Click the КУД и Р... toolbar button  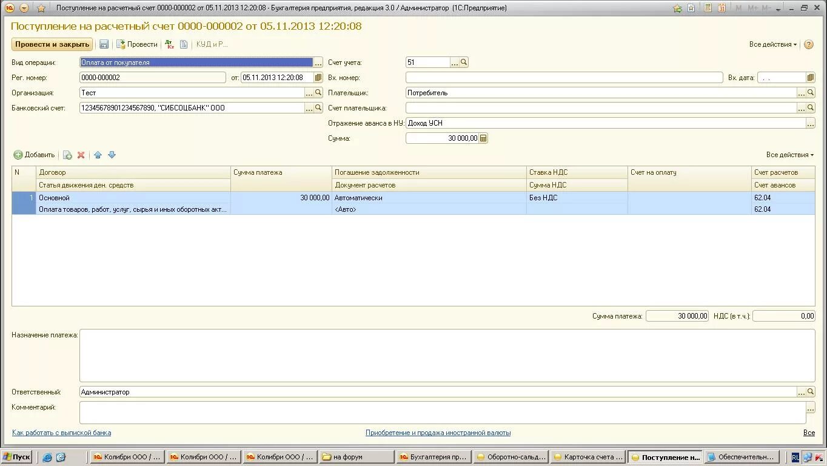click(212, 44)
